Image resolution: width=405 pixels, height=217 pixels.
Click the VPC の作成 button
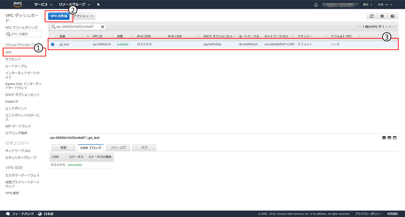59,16
